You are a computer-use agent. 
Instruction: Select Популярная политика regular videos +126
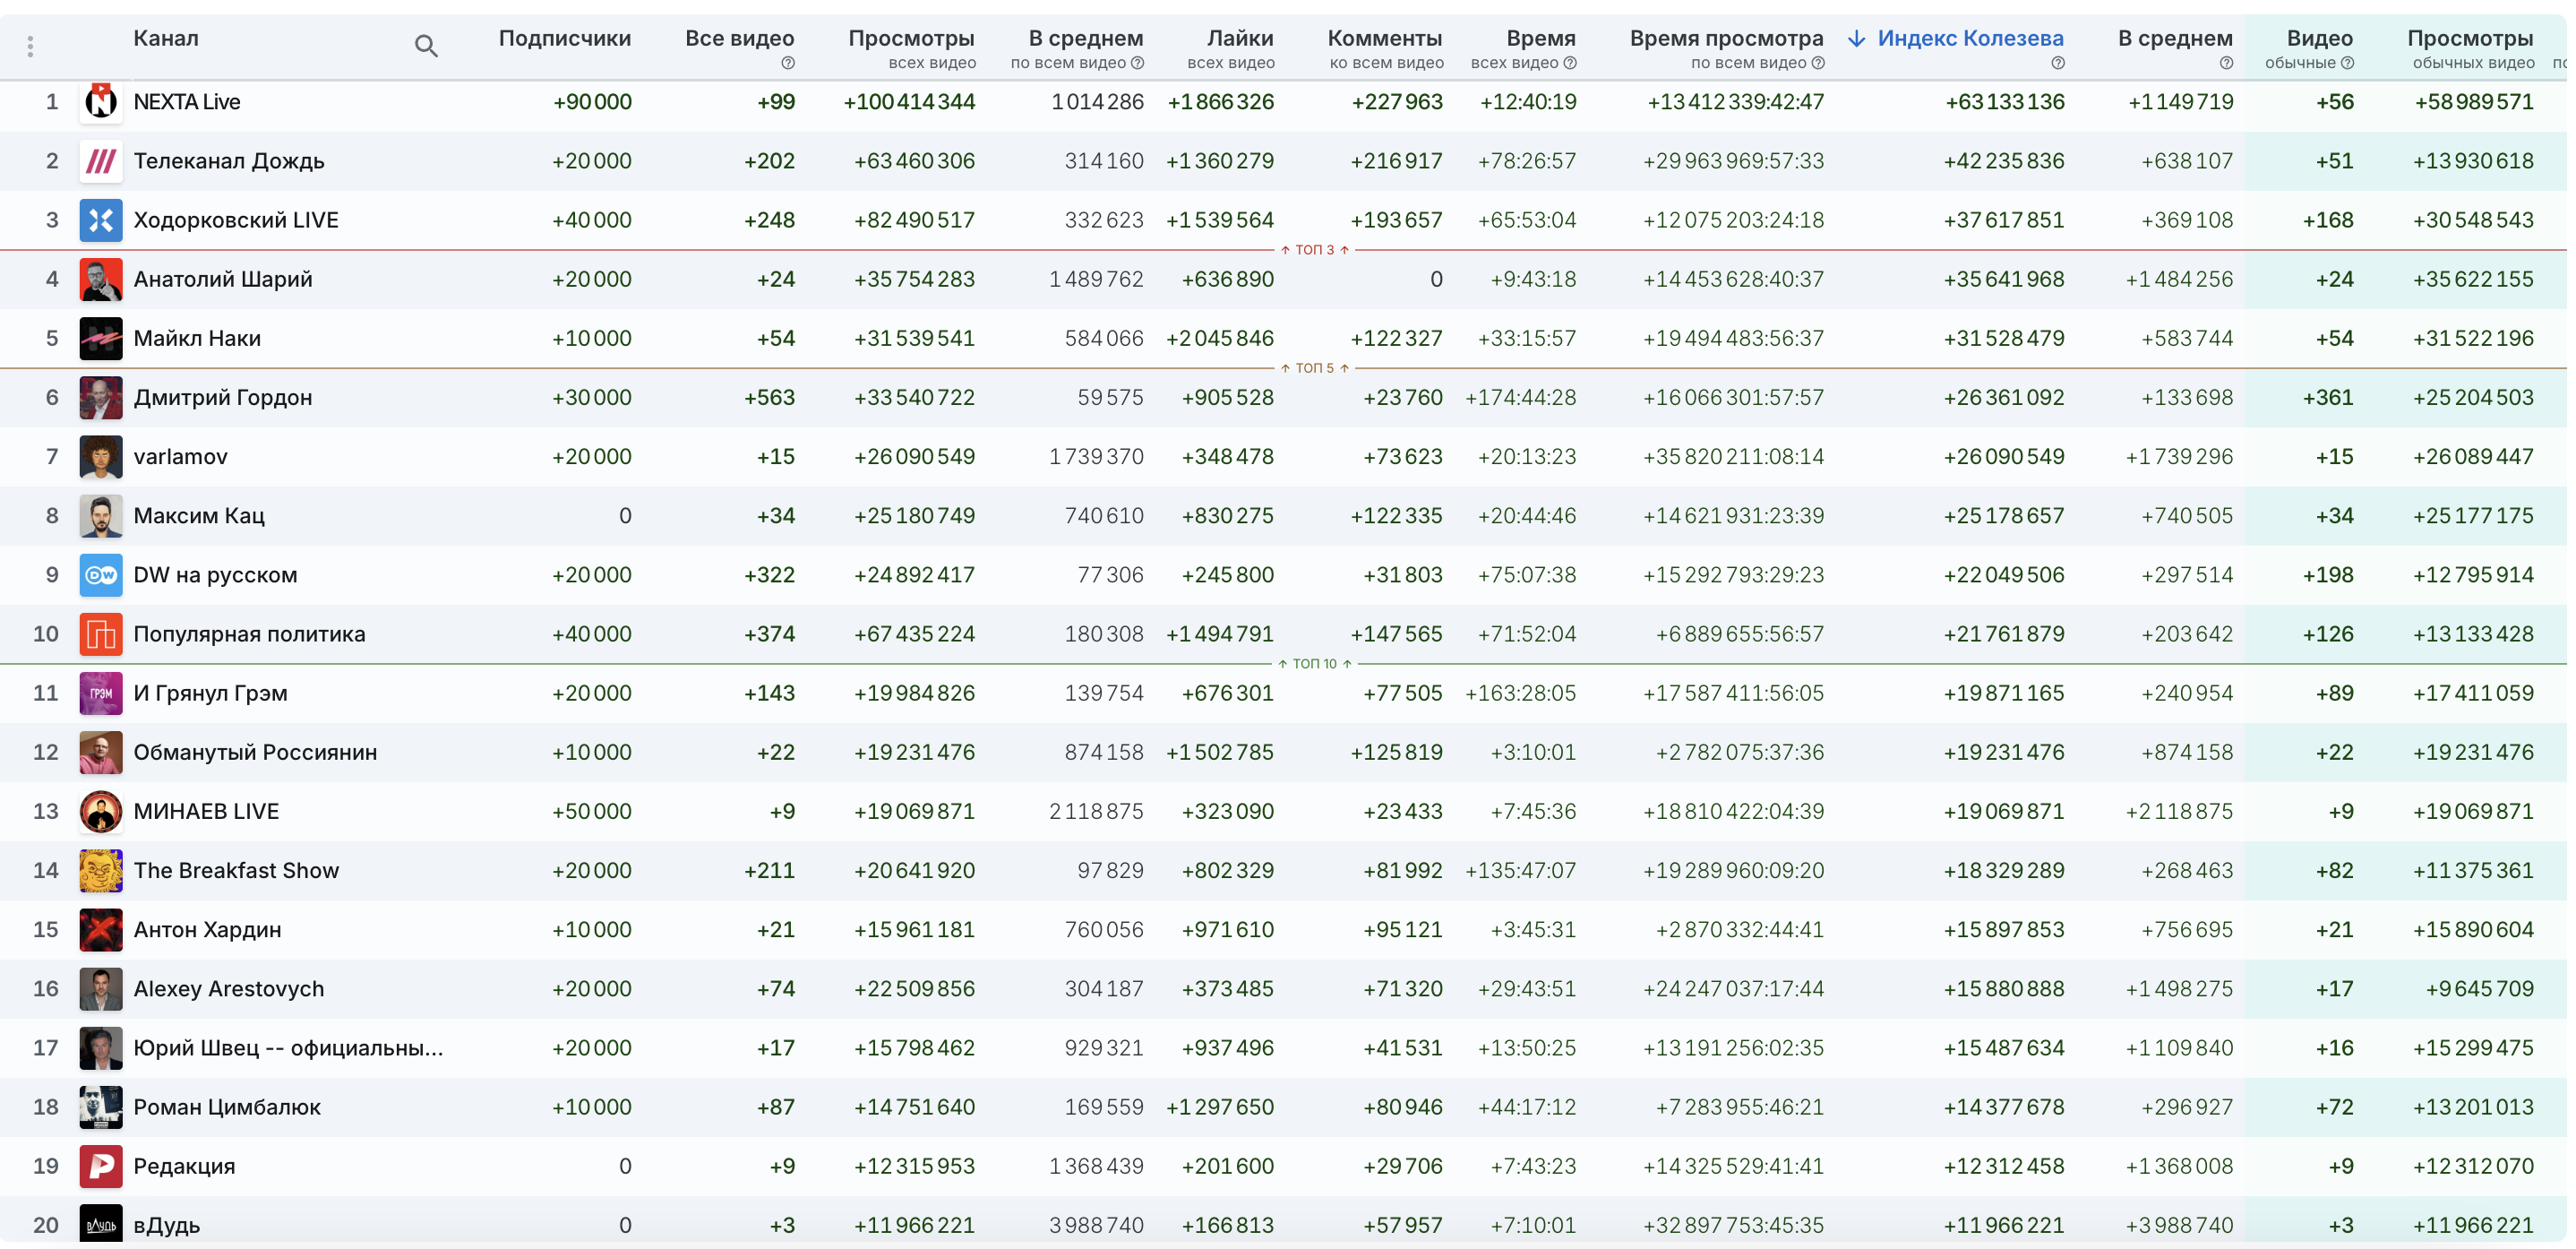pos(2328,634)
